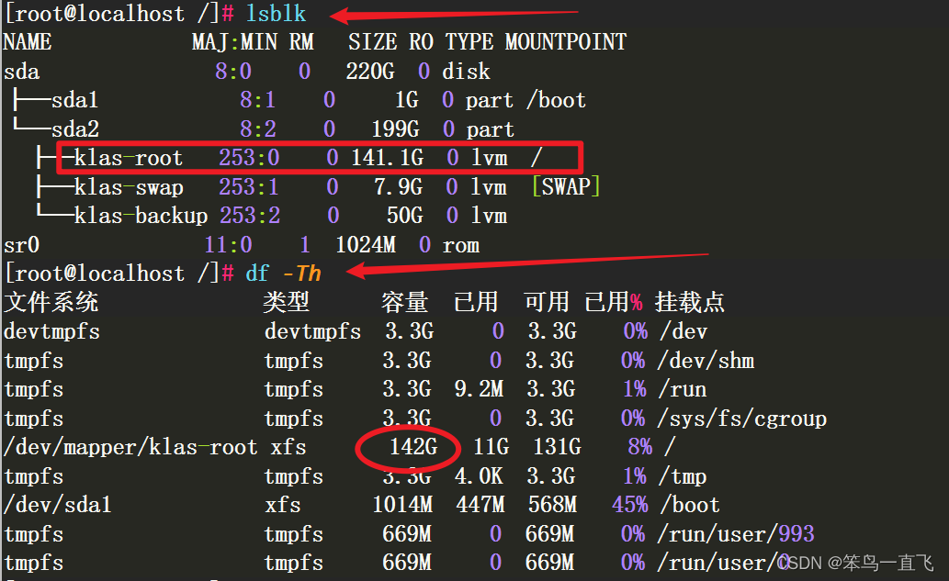This screenshot has height=581, width=949.
Task: Click the /run/user/993 mount point
Action: point(736,534)
